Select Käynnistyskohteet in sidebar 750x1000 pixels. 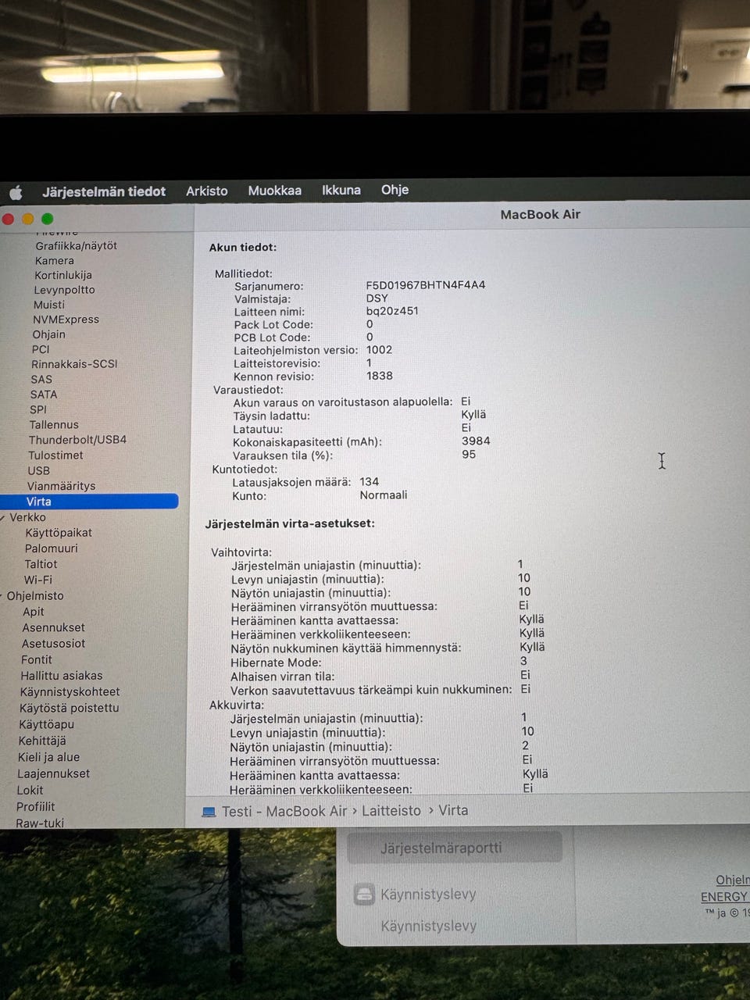coord(70,692)
